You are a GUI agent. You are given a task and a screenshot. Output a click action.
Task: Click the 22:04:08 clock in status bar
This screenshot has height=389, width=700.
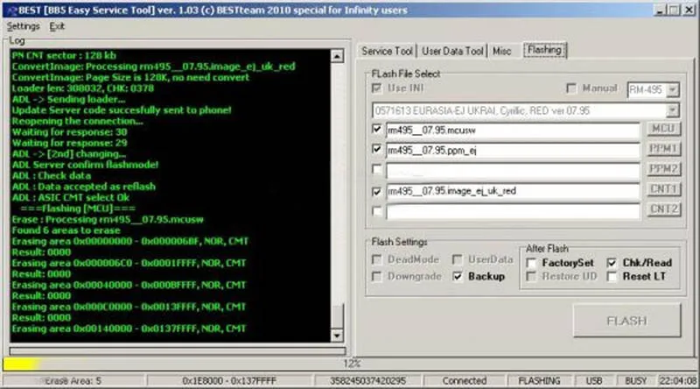[678, 381]
